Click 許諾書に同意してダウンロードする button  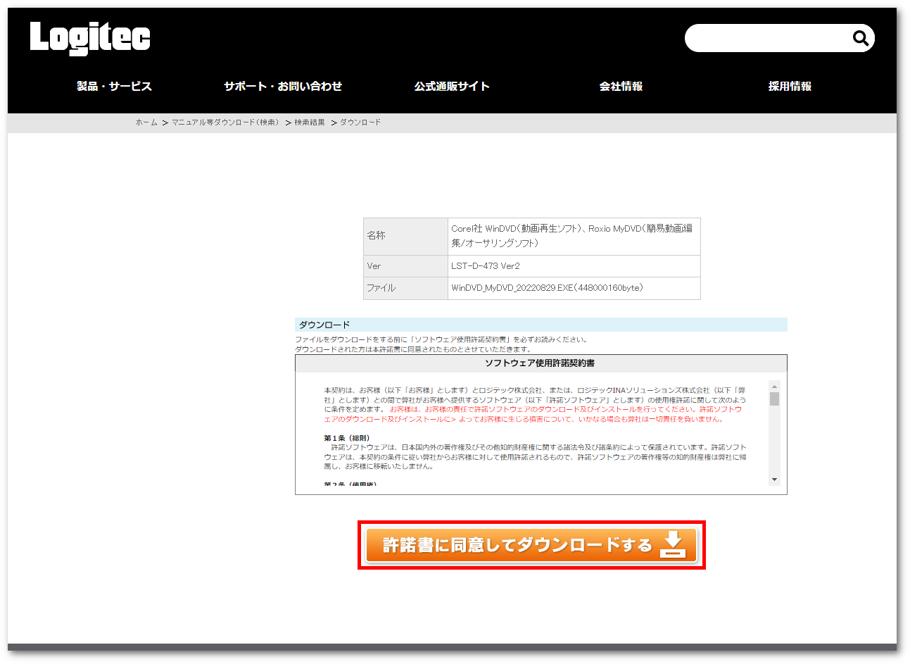pyautogui.click(x=531, y=545)
